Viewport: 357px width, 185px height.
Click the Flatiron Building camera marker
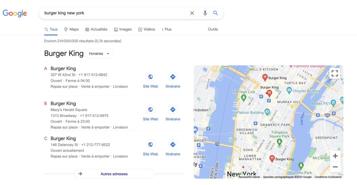coord(267,112)
